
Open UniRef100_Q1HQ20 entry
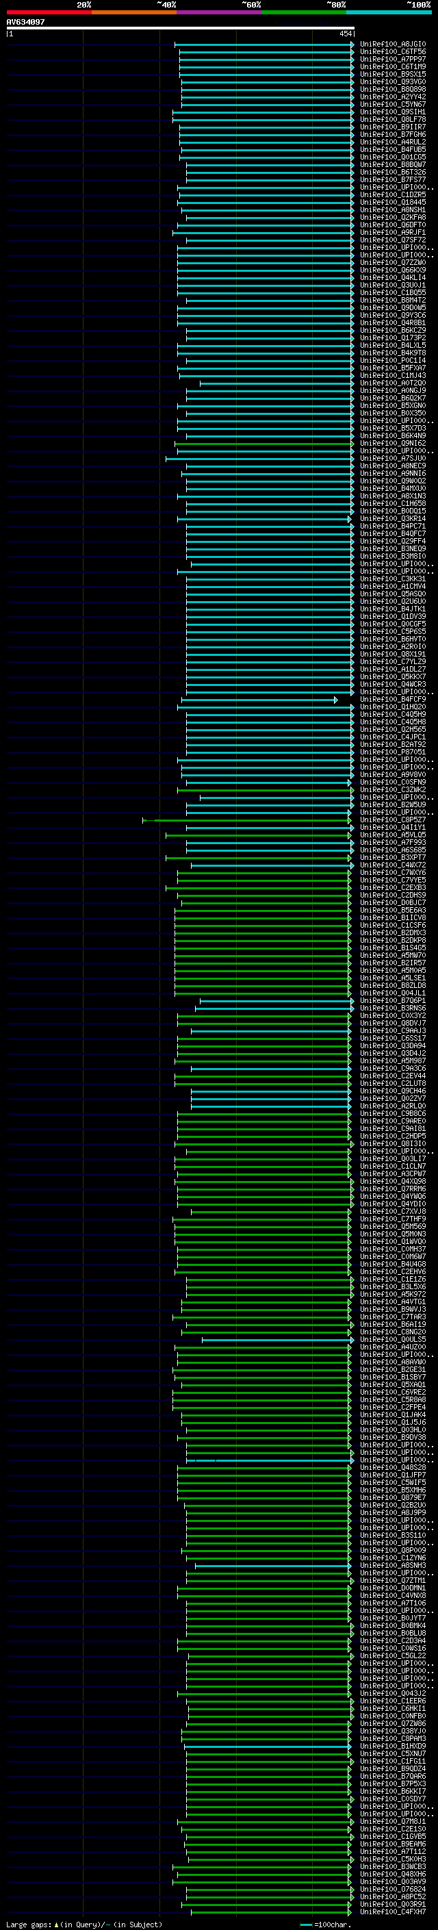click(x=393, y=707)
